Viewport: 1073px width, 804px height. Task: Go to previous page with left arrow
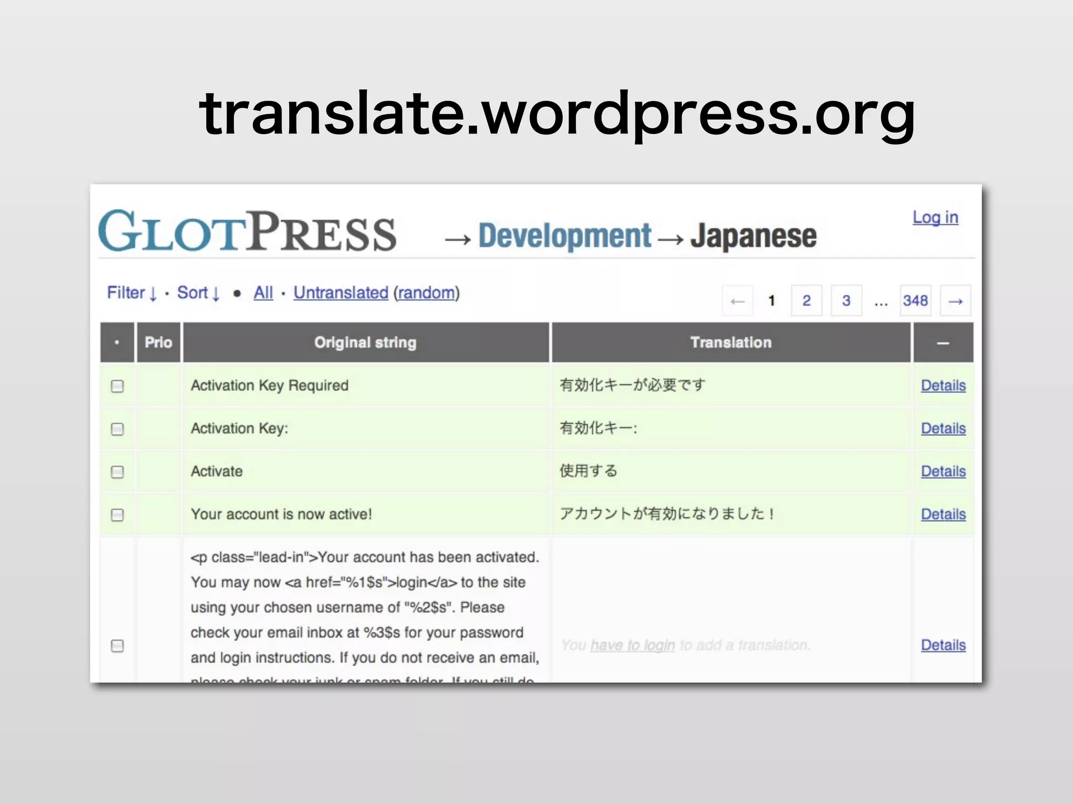tap(738, 300)
